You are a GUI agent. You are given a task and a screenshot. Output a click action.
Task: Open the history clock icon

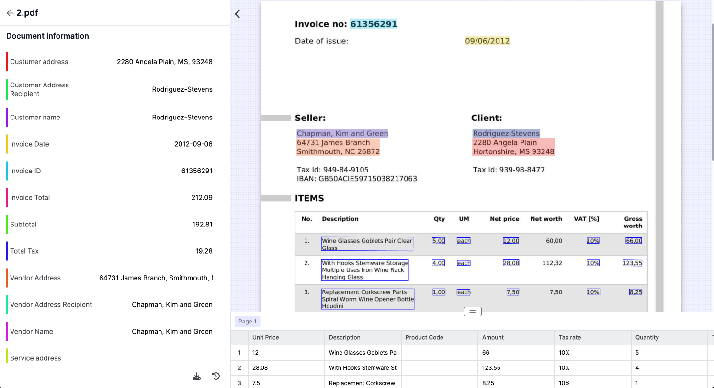tap(216, 377)
